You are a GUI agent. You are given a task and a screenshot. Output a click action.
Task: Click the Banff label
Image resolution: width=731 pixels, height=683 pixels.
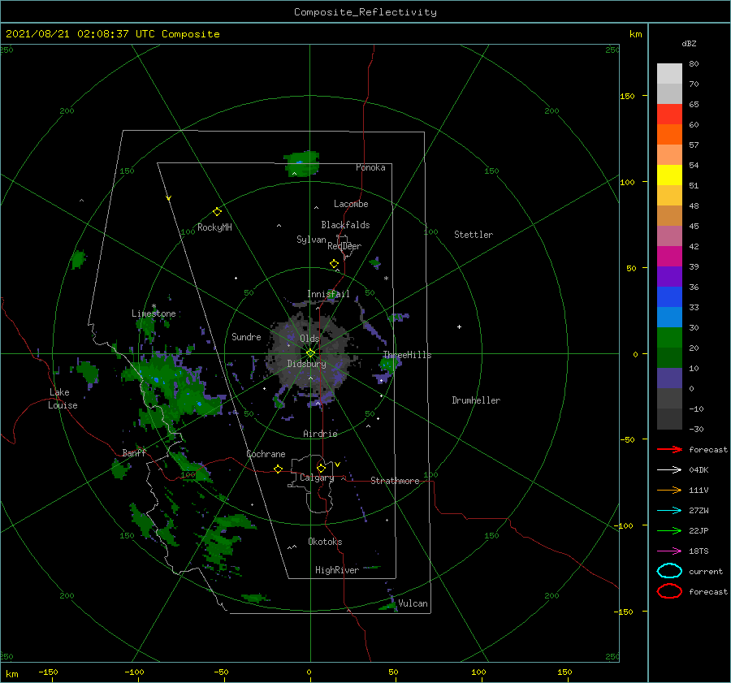(x=134, y=452)
